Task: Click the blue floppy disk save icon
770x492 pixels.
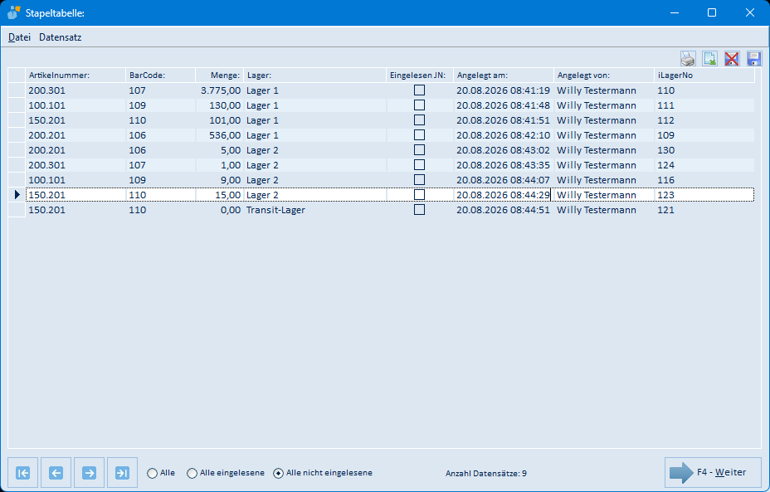Action: pos(753,59)
